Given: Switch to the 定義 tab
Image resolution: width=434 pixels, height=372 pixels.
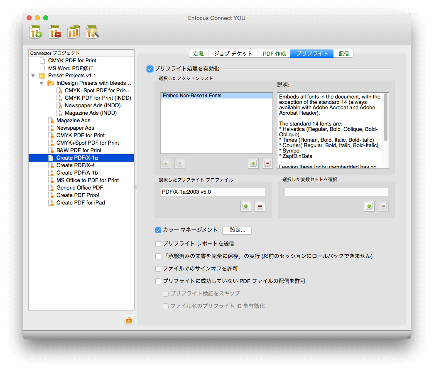Looking at the screenshot, I should pos(199,54).
